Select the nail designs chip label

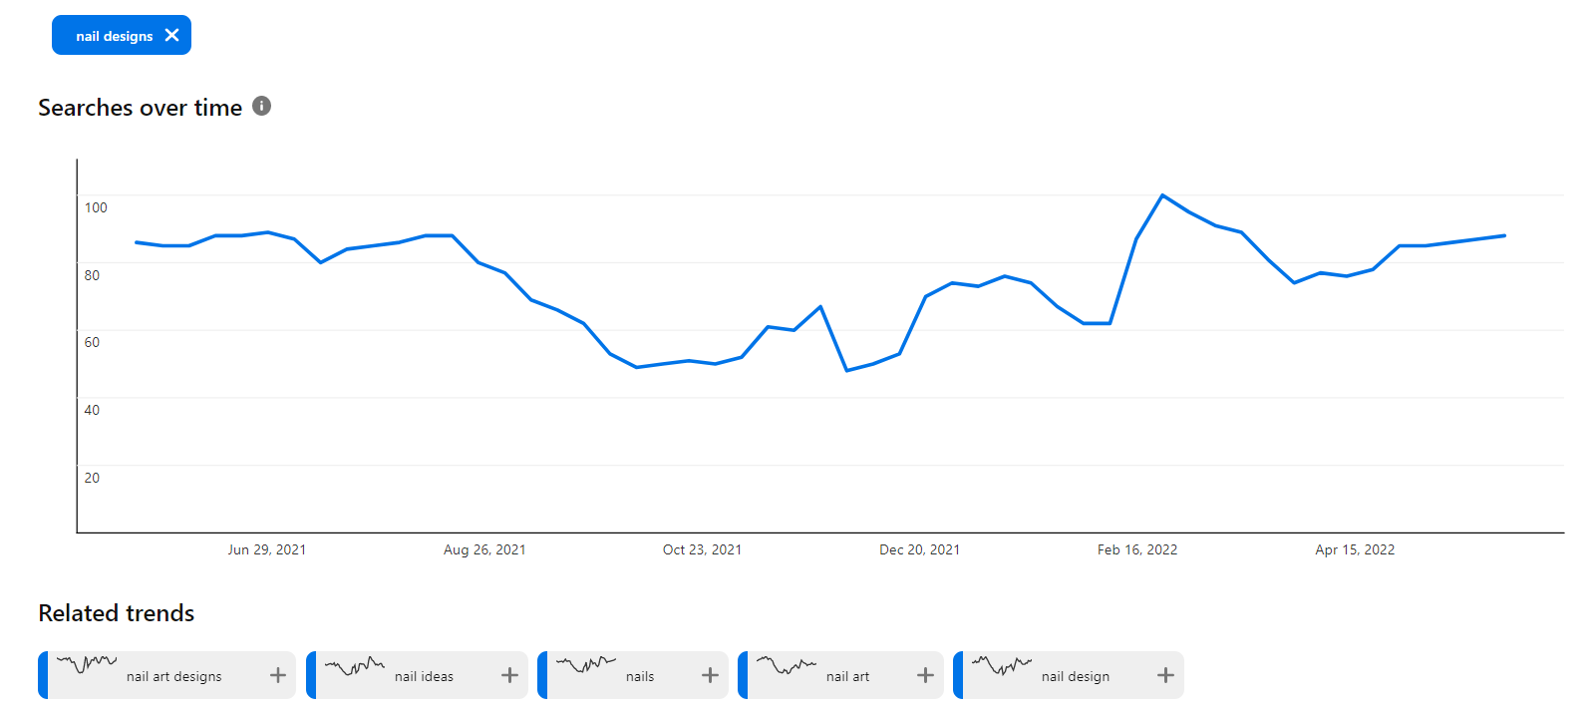[x=114, y=36]
